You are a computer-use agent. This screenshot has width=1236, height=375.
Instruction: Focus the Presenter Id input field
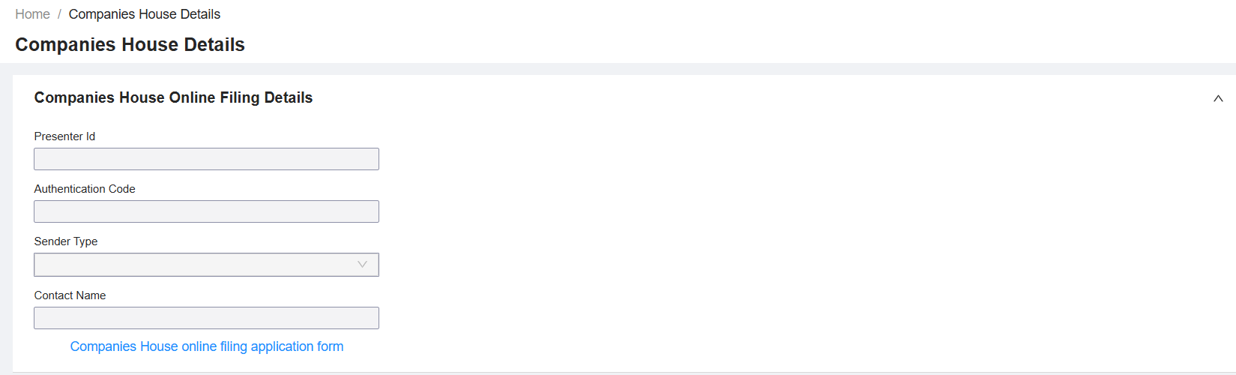(206, 159)
